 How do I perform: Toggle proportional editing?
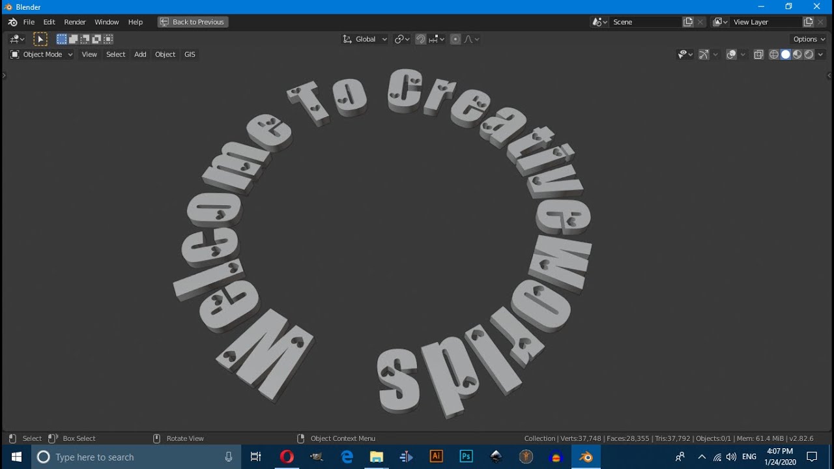(x=455, y=39)
